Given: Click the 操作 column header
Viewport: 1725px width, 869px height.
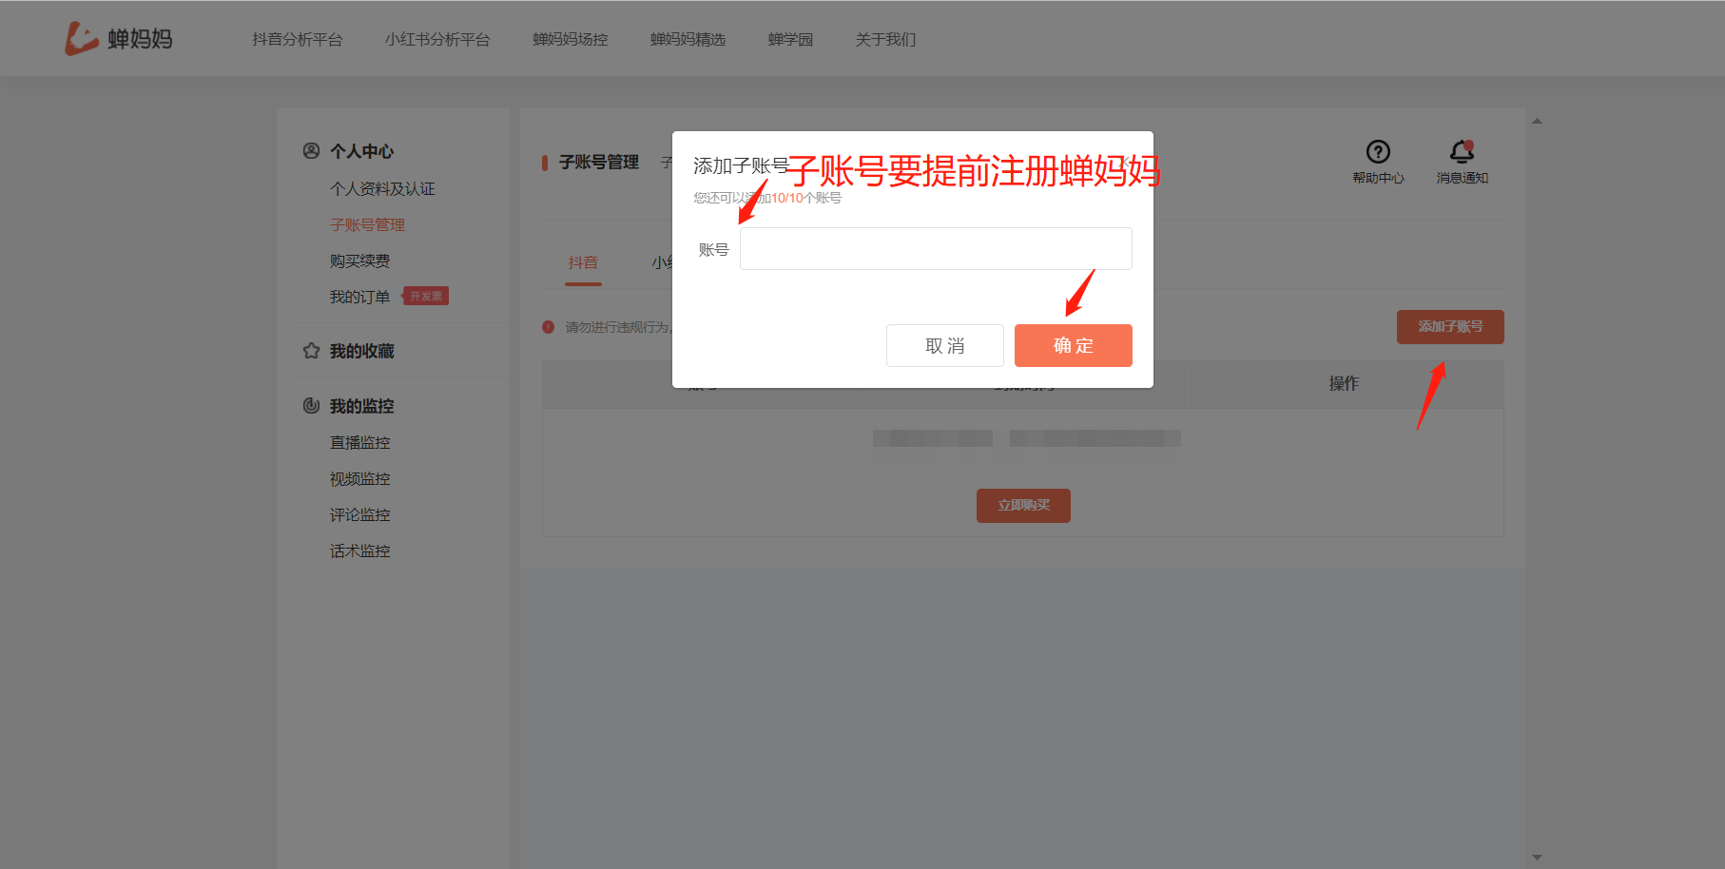Looking at the screenshot, I should tap(1344, 383).
